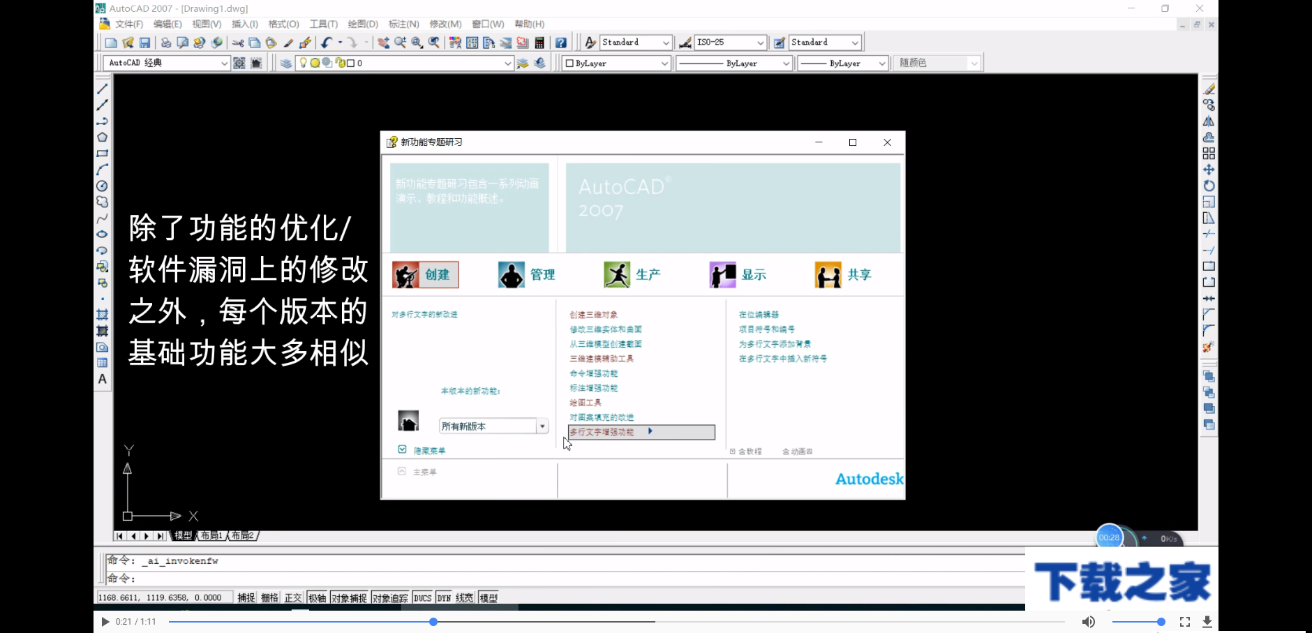1312x633 pixels.
Task: Launch the QuickCalc calculator icon
Action: 539,42
